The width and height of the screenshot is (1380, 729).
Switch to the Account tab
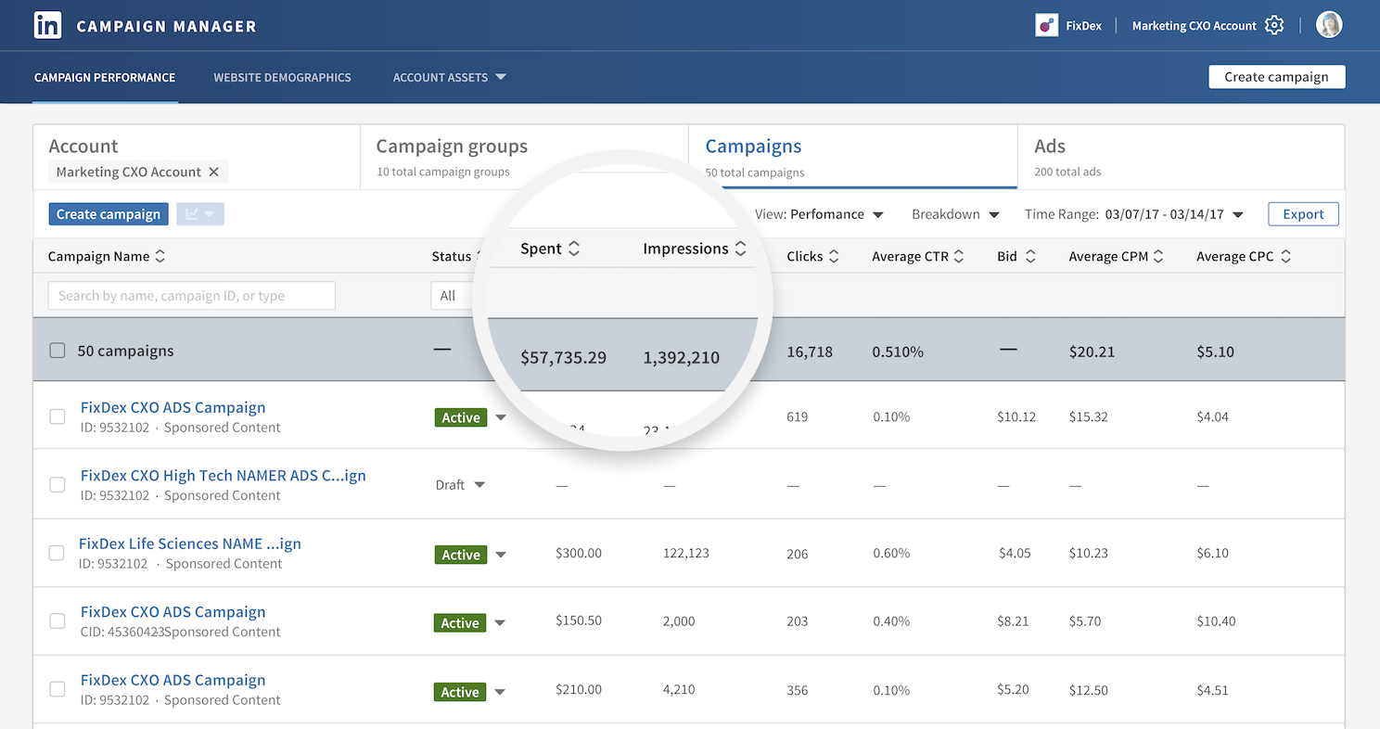pos(197,158)
